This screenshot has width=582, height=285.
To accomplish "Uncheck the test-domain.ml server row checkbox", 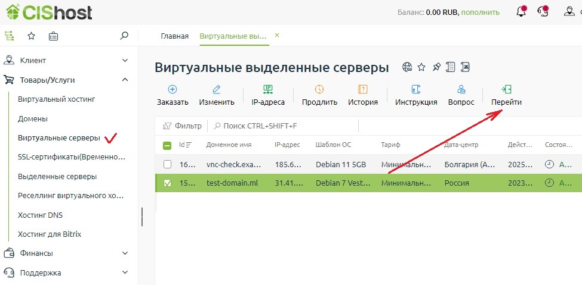I will (x=168, y=183).
